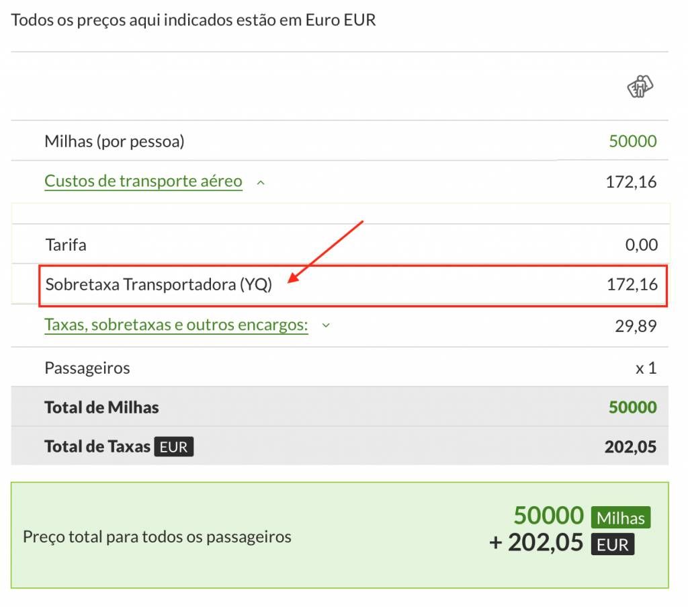This screenshot has height=607, width=688.
Task: Click the Tarifa row label
Action: (x=66, y=245)
